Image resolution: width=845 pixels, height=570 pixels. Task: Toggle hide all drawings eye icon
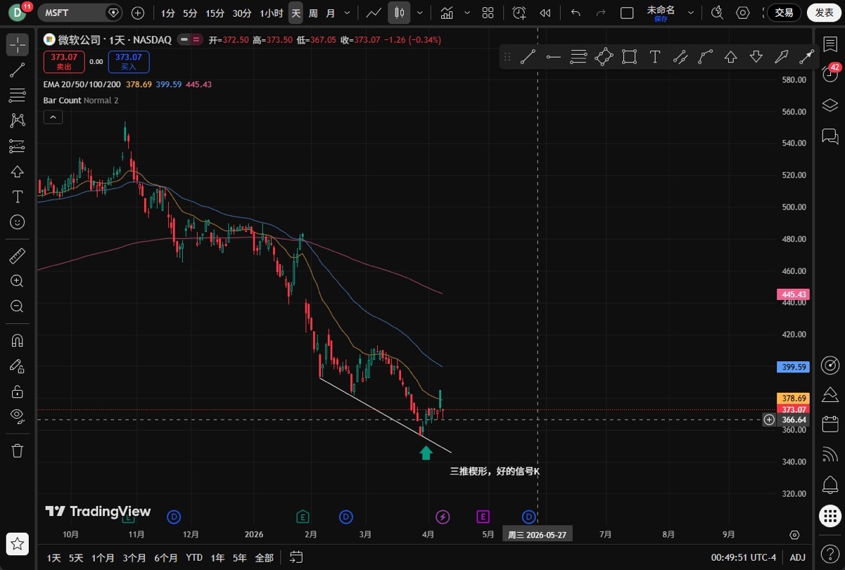click(x=18, y=416)
